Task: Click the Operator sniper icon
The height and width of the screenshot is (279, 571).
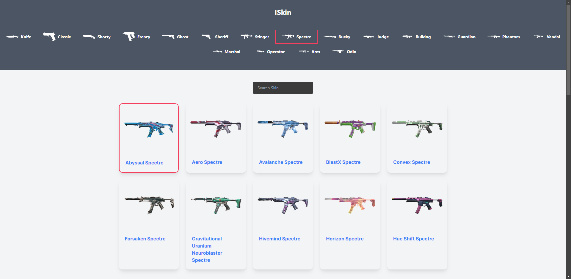Action: (258, 52)
